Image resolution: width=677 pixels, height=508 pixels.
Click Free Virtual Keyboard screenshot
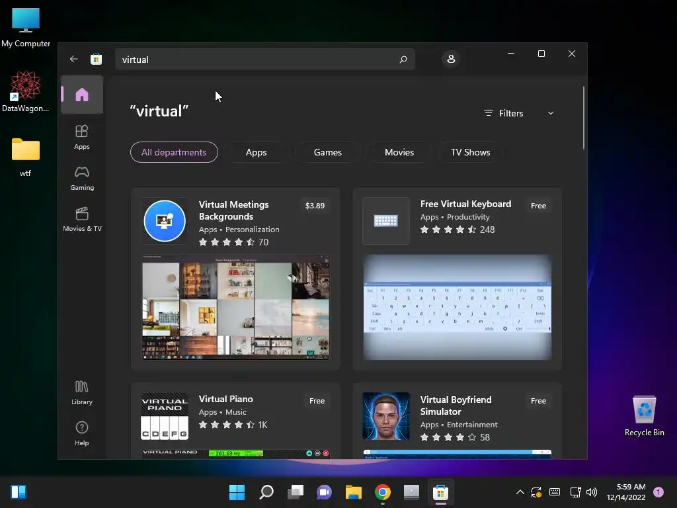click(458, 308)
